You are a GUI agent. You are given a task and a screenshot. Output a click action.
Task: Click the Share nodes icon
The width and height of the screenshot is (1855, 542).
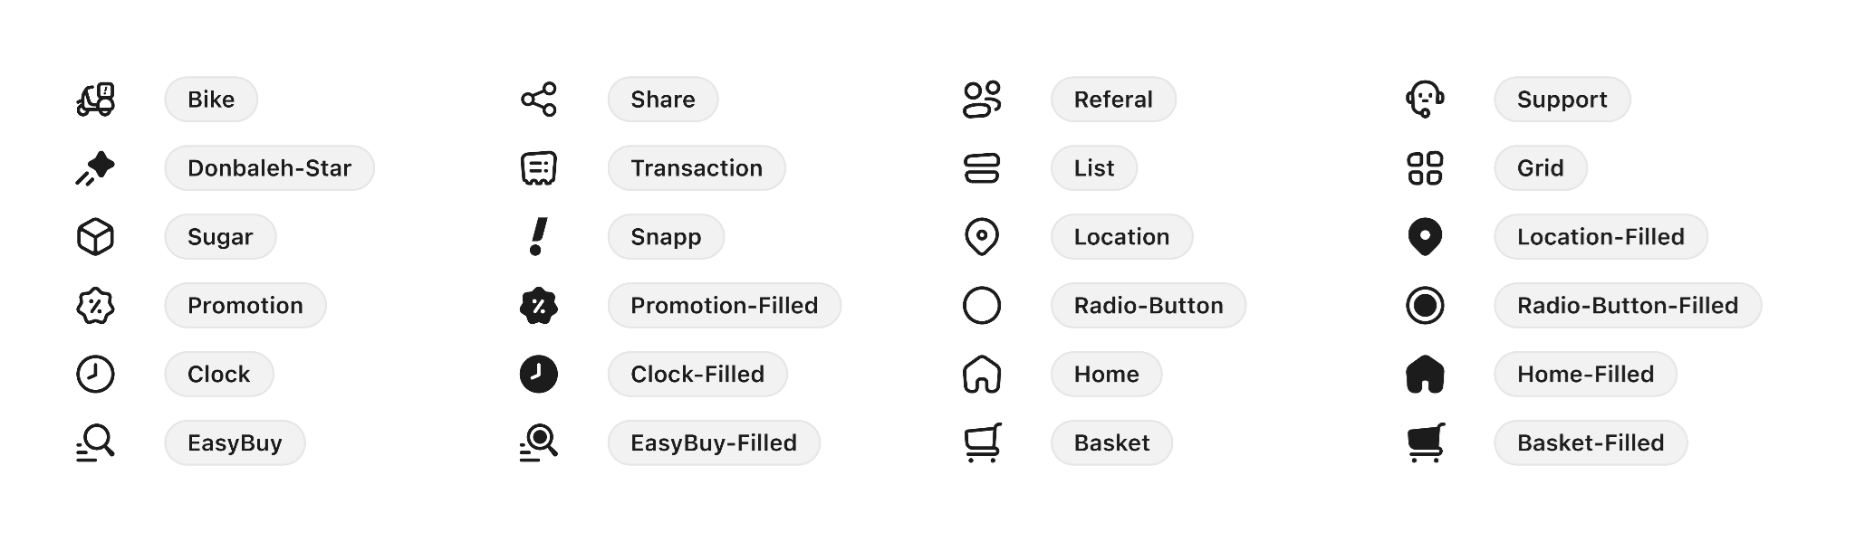click(x=539, y=100)
